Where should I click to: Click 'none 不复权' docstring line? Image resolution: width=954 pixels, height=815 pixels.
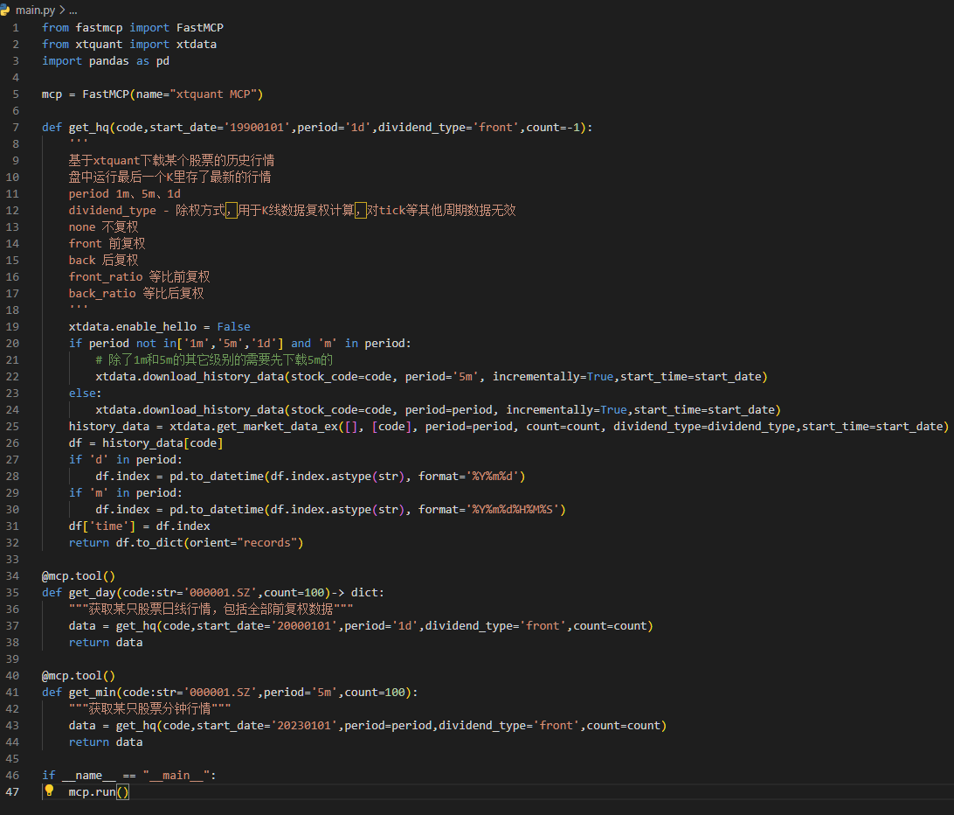(103, 227)
